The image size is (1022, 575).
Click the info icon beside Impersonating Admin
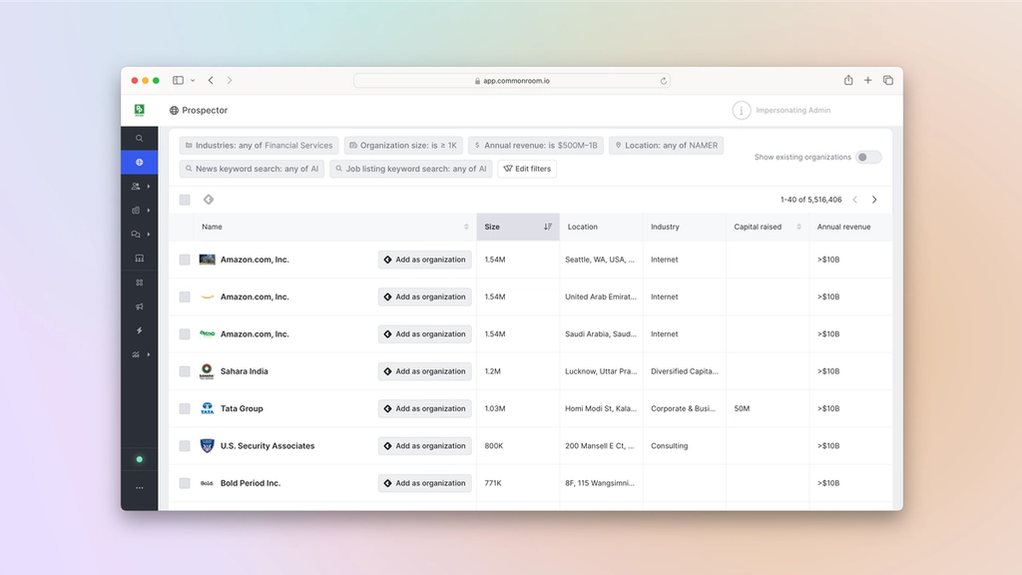point(742,110)
